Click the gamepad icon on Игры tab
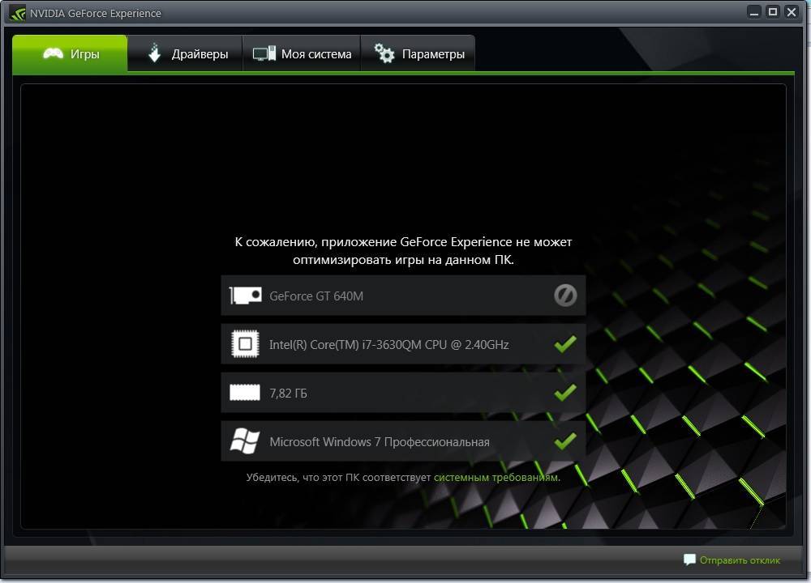This screenshot has height=583, width=811. point(53,53)
